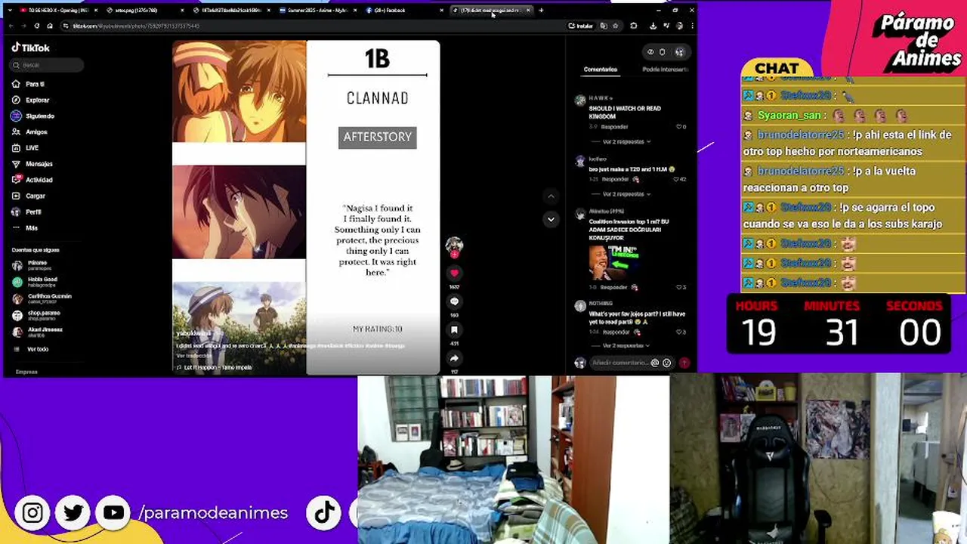Open a new browser tab
The image size is (967, 544).
click(541, 11)
